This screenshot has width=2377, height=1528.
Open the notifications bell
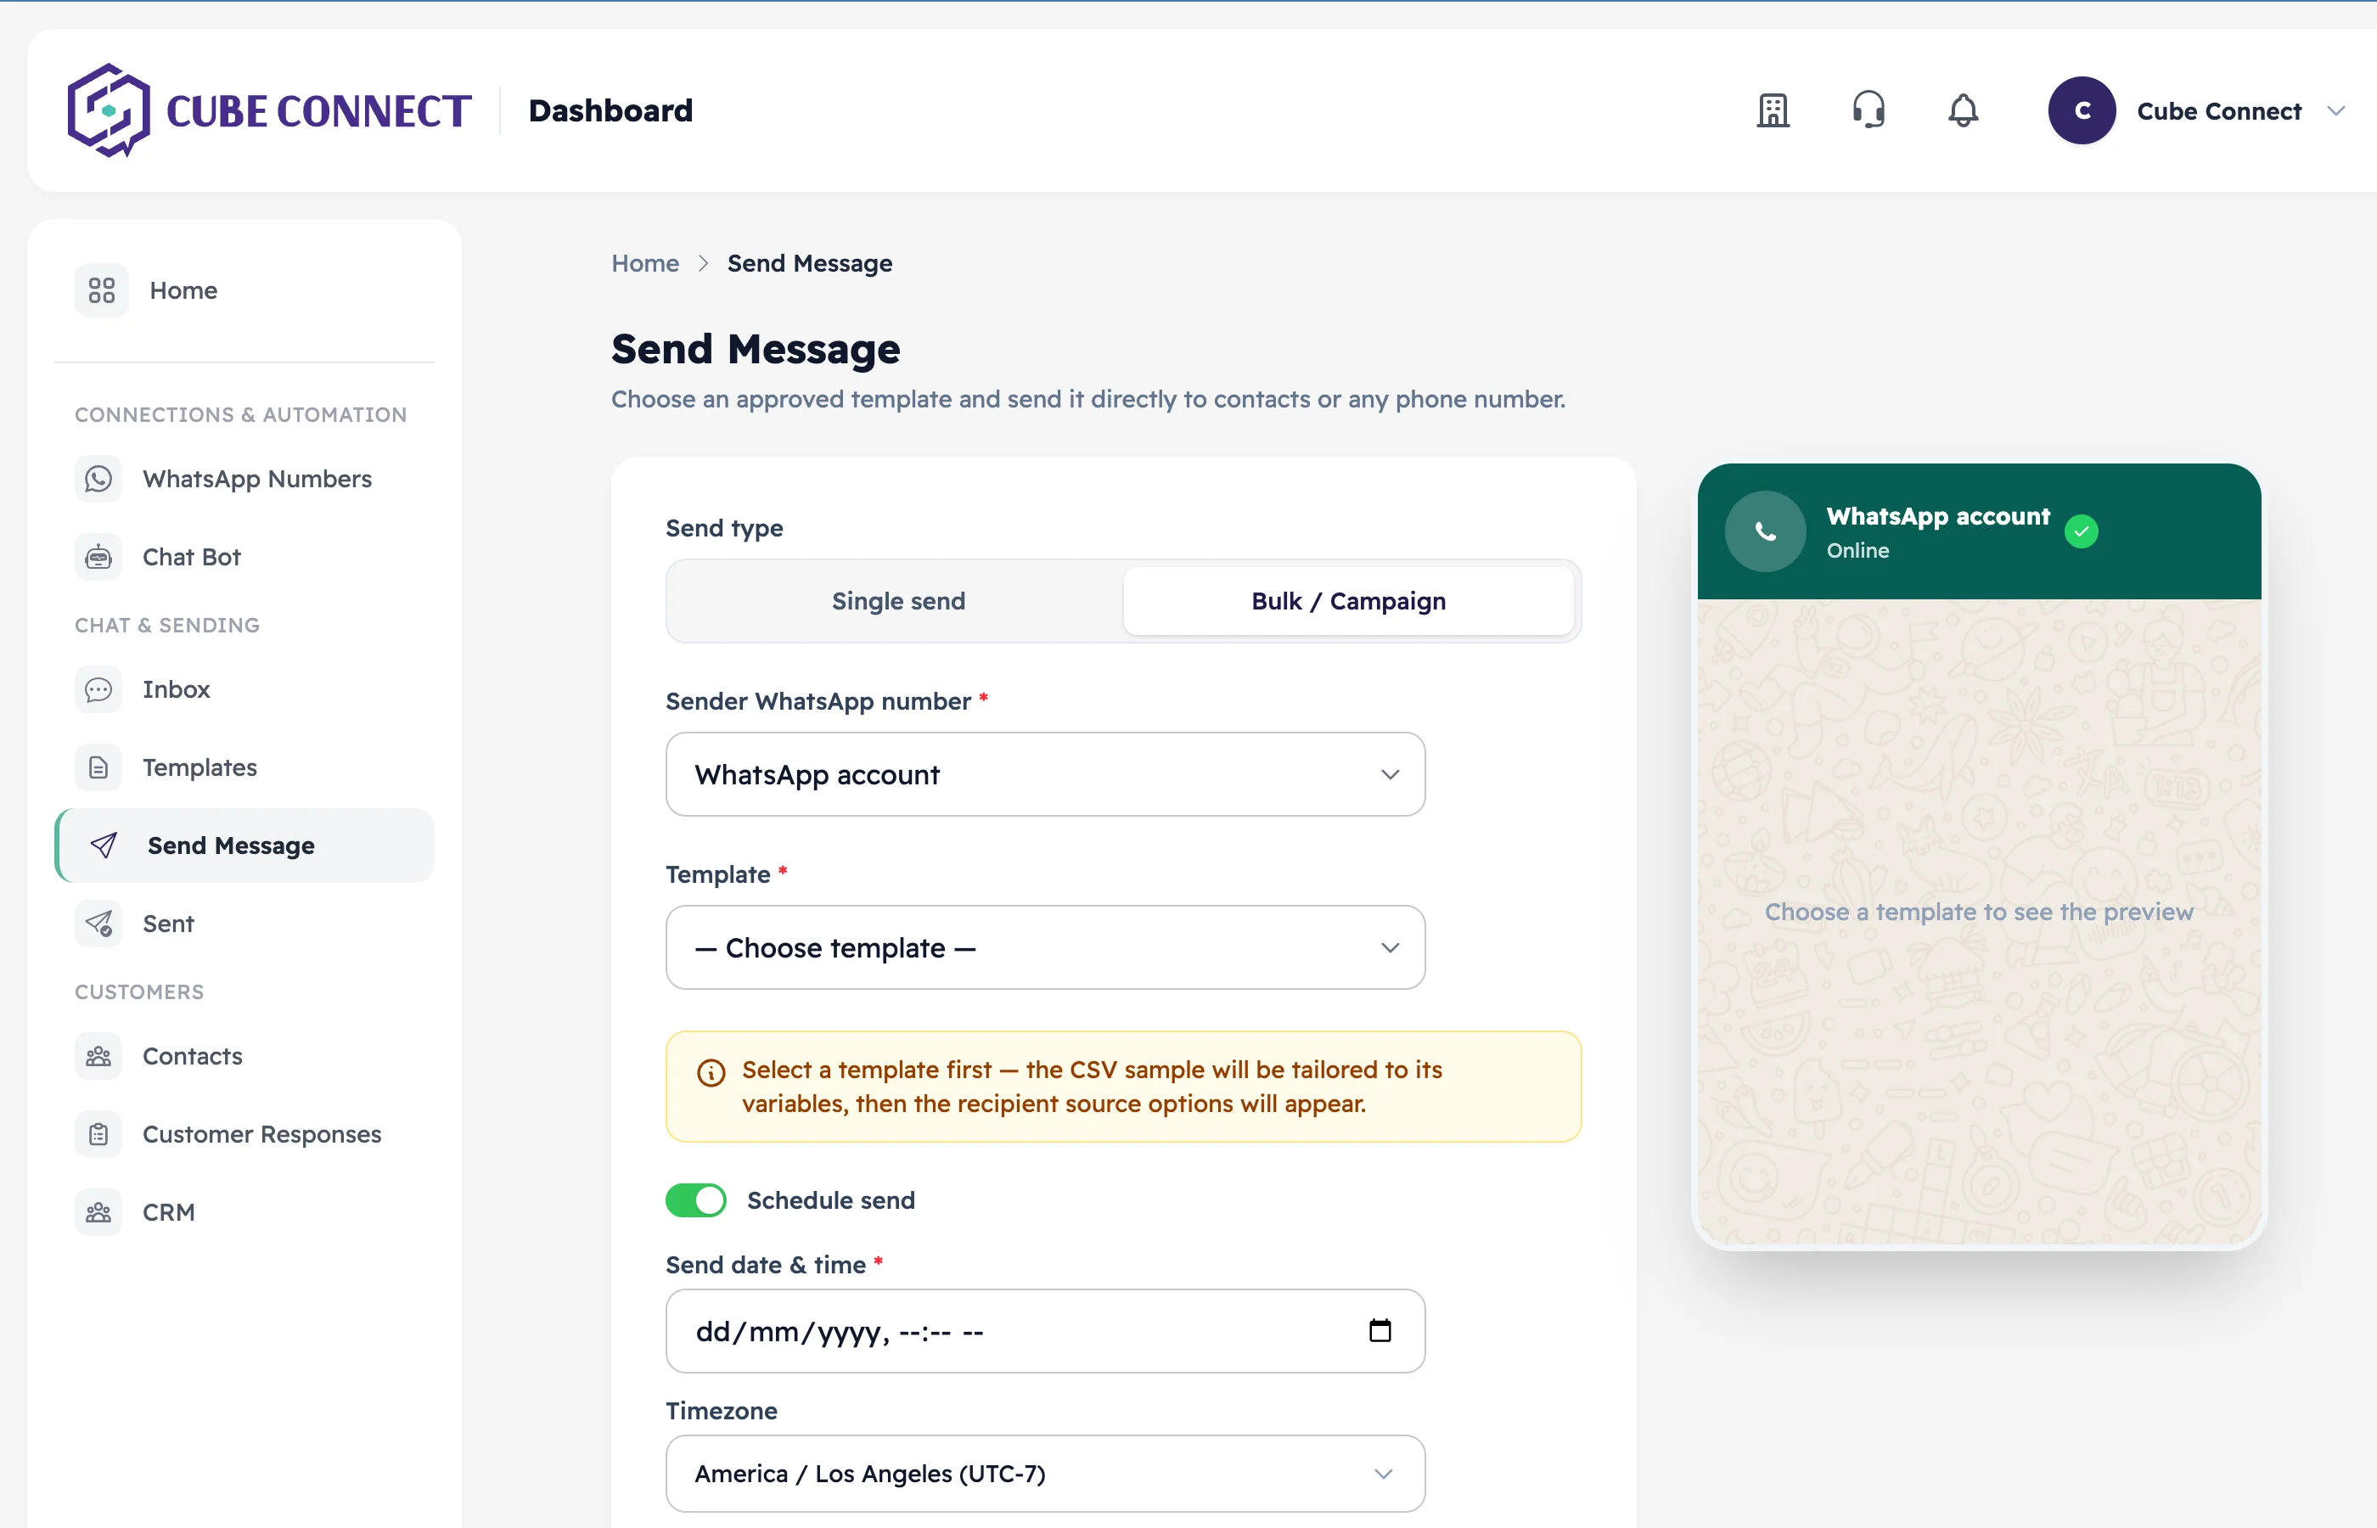pos(1964,110)
